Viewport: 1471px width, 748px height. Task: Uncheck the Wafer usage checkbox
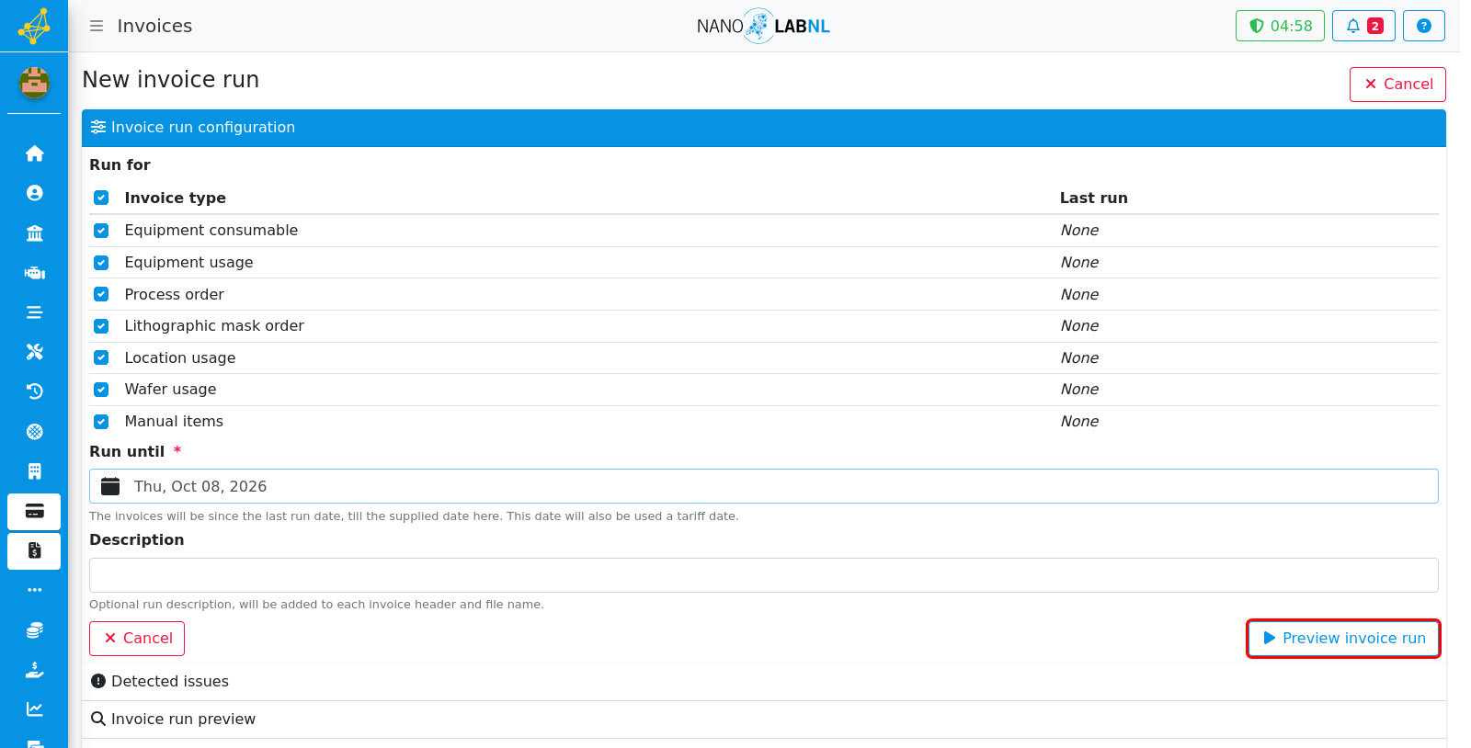pyautogui.click(x=101, y=390)
